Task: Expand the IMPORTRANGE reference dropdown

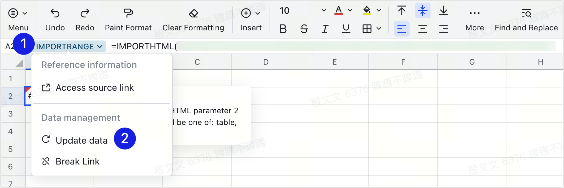Action: 100,46
